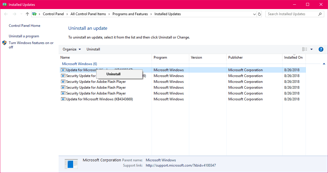328x173 pixels.
Task: Open Uninstall a program link
Action: [x=24, y=36]
